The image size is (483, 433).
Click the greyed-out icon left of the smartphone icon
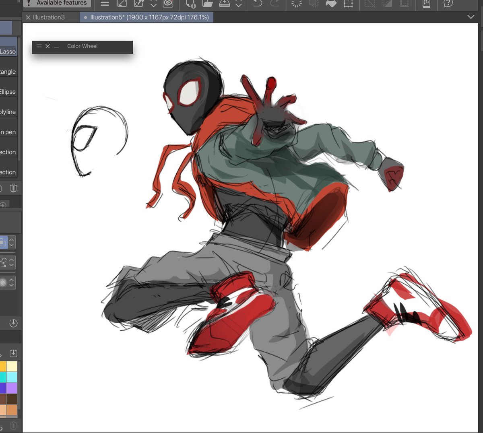point(405,4)
